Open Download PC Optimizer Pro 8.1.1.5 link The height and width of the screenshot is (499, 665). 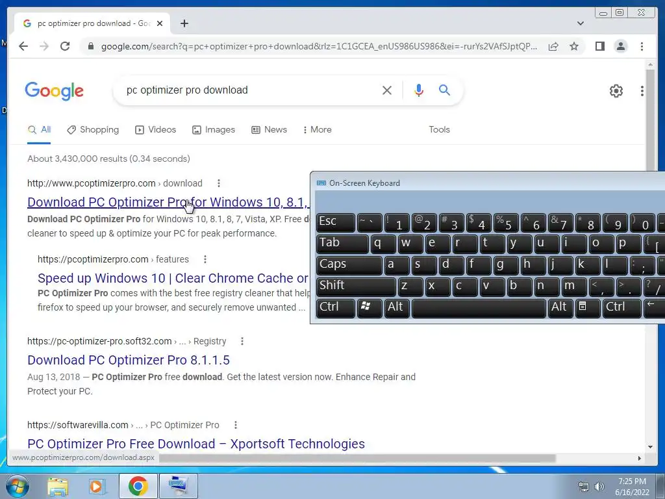[x=129, y=360]
